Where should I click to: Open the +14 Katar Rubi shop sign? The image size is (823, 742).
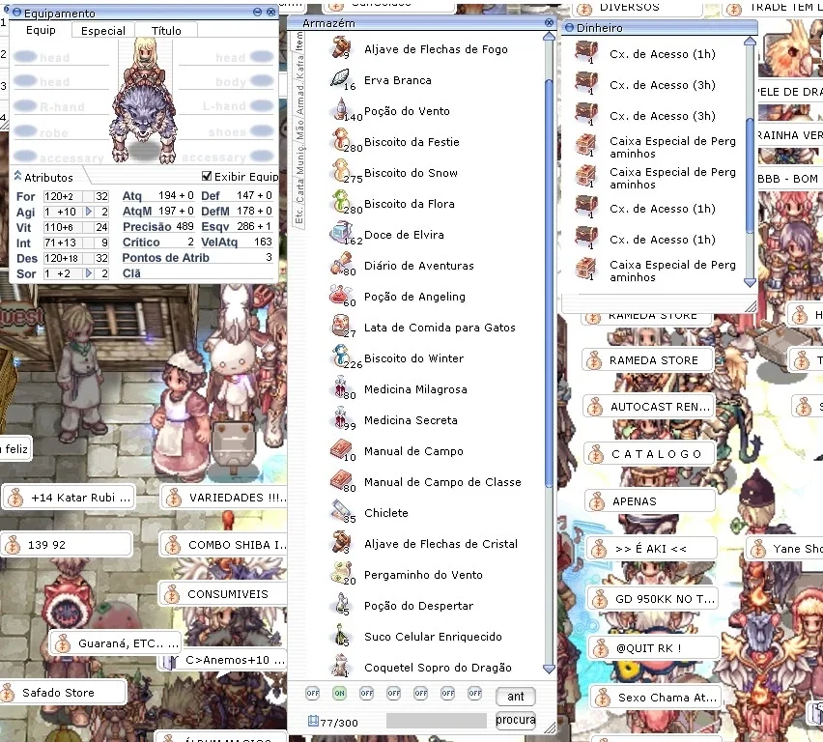click(x=69, y=498)
